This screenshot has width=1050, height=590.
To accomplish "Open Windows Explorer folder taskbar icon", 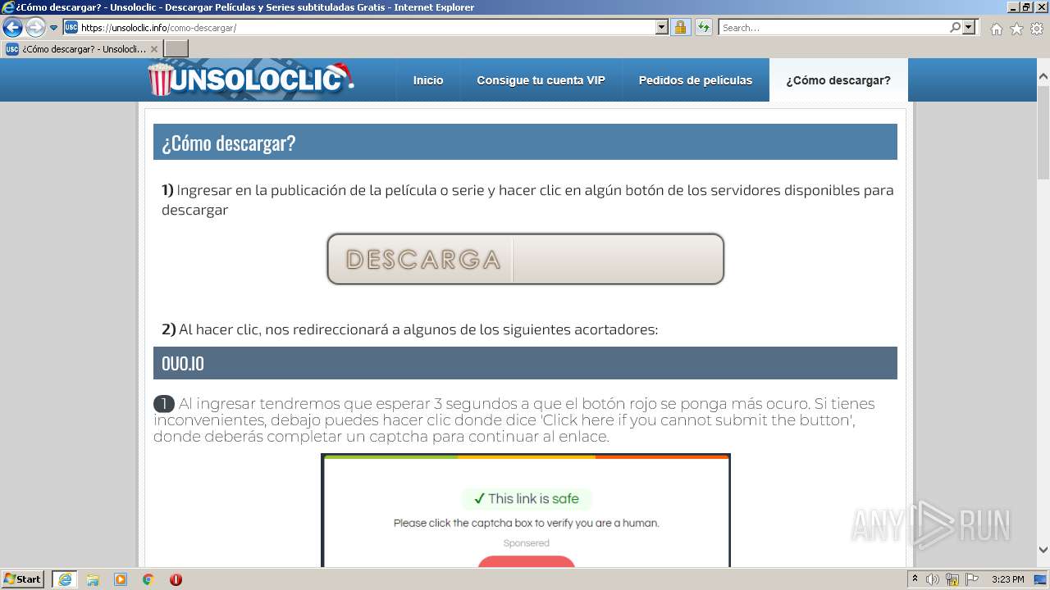I will (x=93, y=579).
